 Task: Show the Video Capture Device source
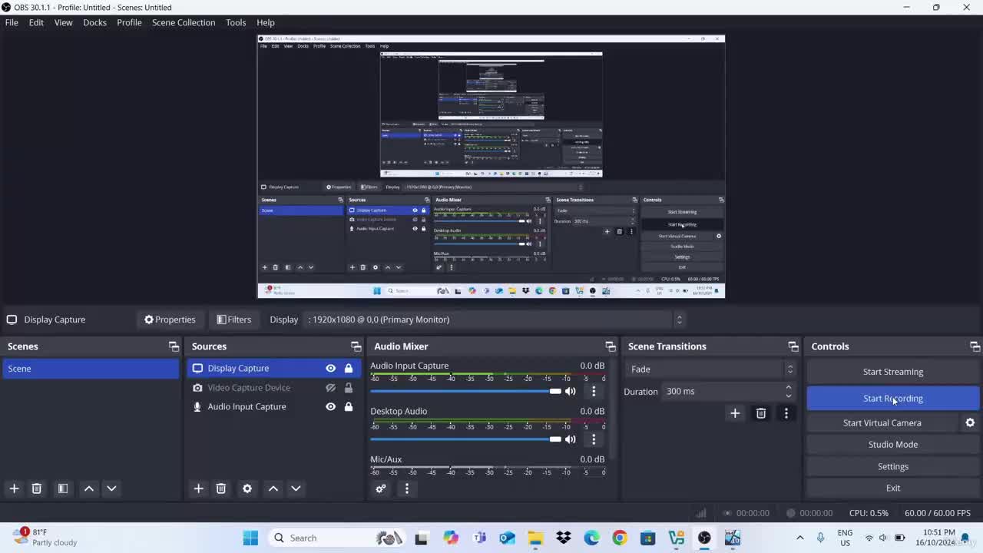[x=330, y=388]
